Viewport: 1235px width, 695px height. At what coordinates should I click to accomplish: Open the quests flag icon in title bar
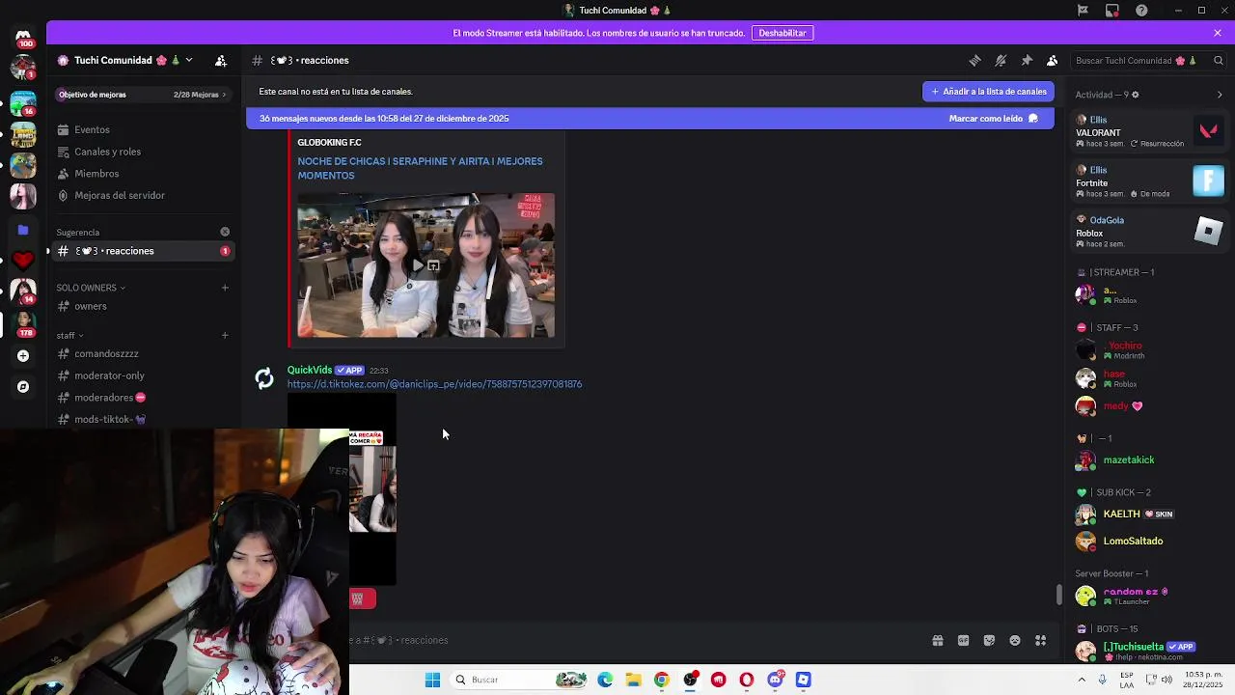[x=1083, y=11]
